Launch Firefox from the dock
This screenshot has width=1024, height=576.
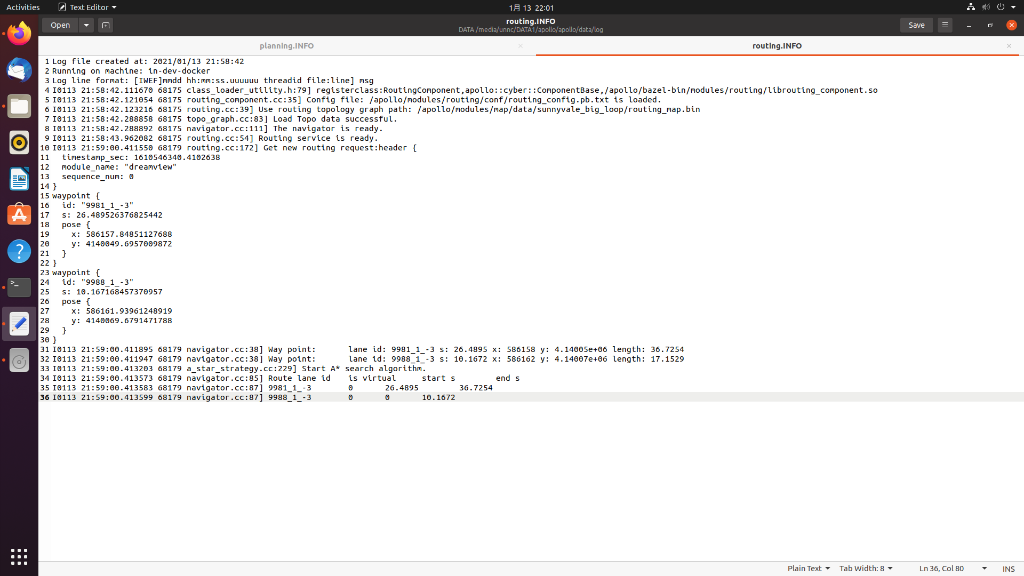click(19, 33)
